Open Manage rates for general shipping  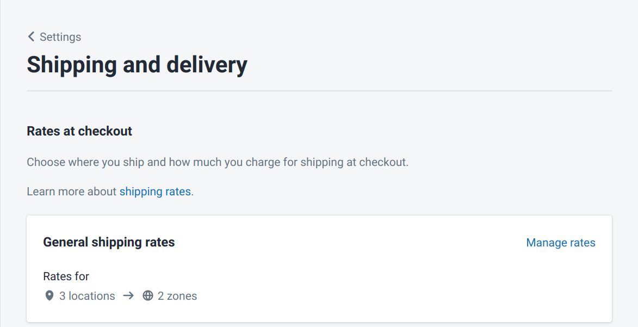point(560,243)
